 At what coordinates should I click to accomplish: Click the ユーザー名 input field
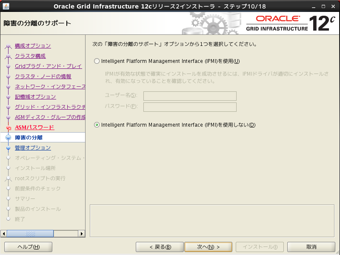pos(190,96)
